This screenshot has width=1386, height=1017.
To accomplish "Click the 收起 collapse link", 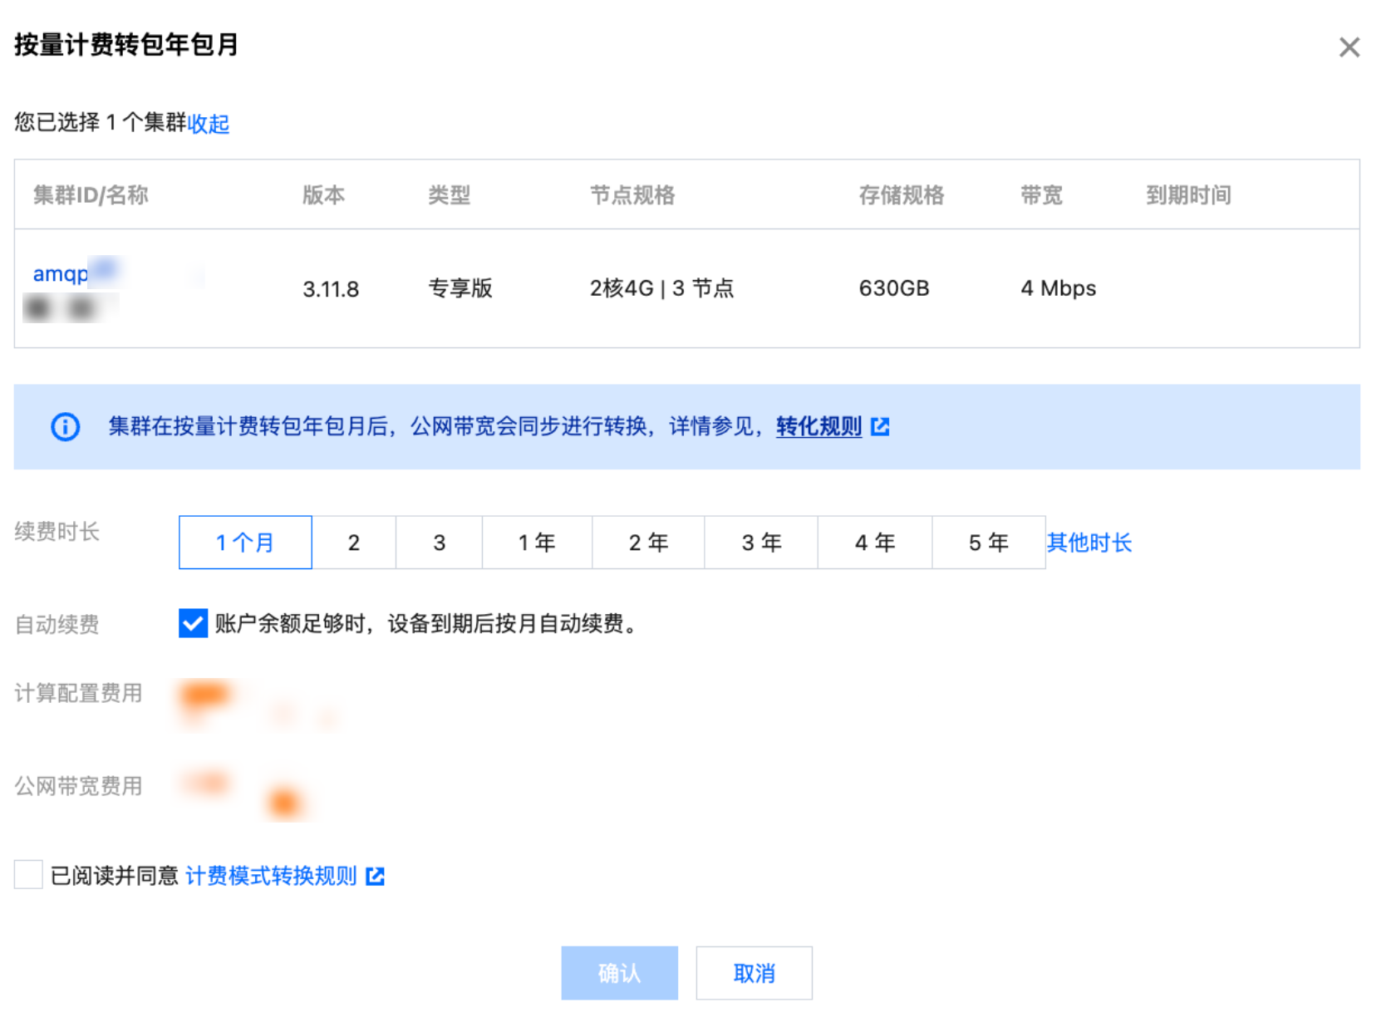I will tap(209, 124).
